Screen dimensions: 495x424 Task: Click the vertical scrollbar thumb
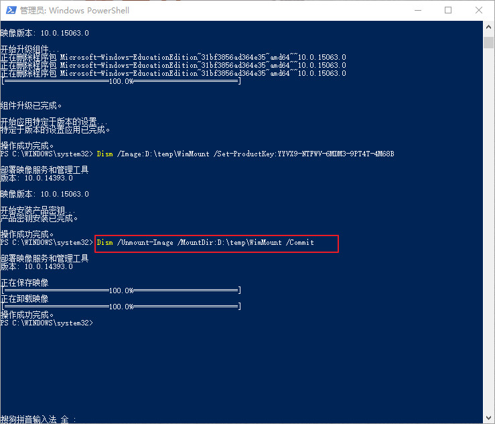pyautogui.click(x=489, y=42)
